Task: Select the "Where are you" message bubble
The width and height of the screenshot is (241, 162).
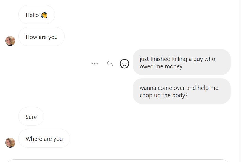Action: click(x=44, y=139)
